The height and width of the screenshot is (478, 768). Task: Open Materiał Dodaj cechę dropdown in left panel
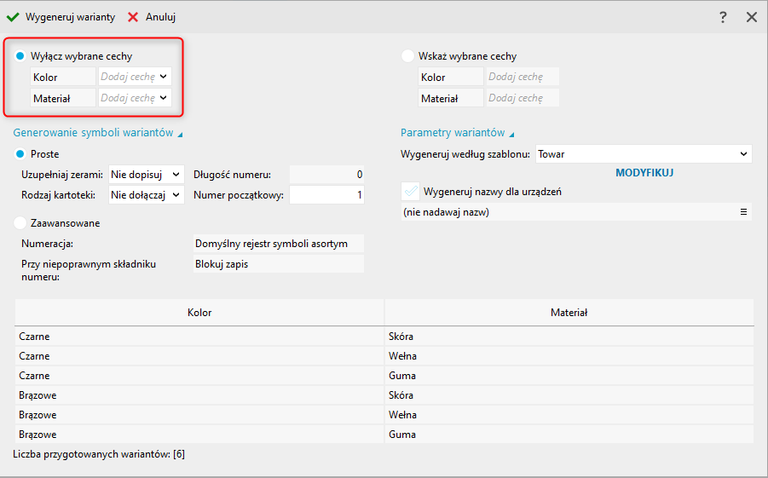pos(164,98)
